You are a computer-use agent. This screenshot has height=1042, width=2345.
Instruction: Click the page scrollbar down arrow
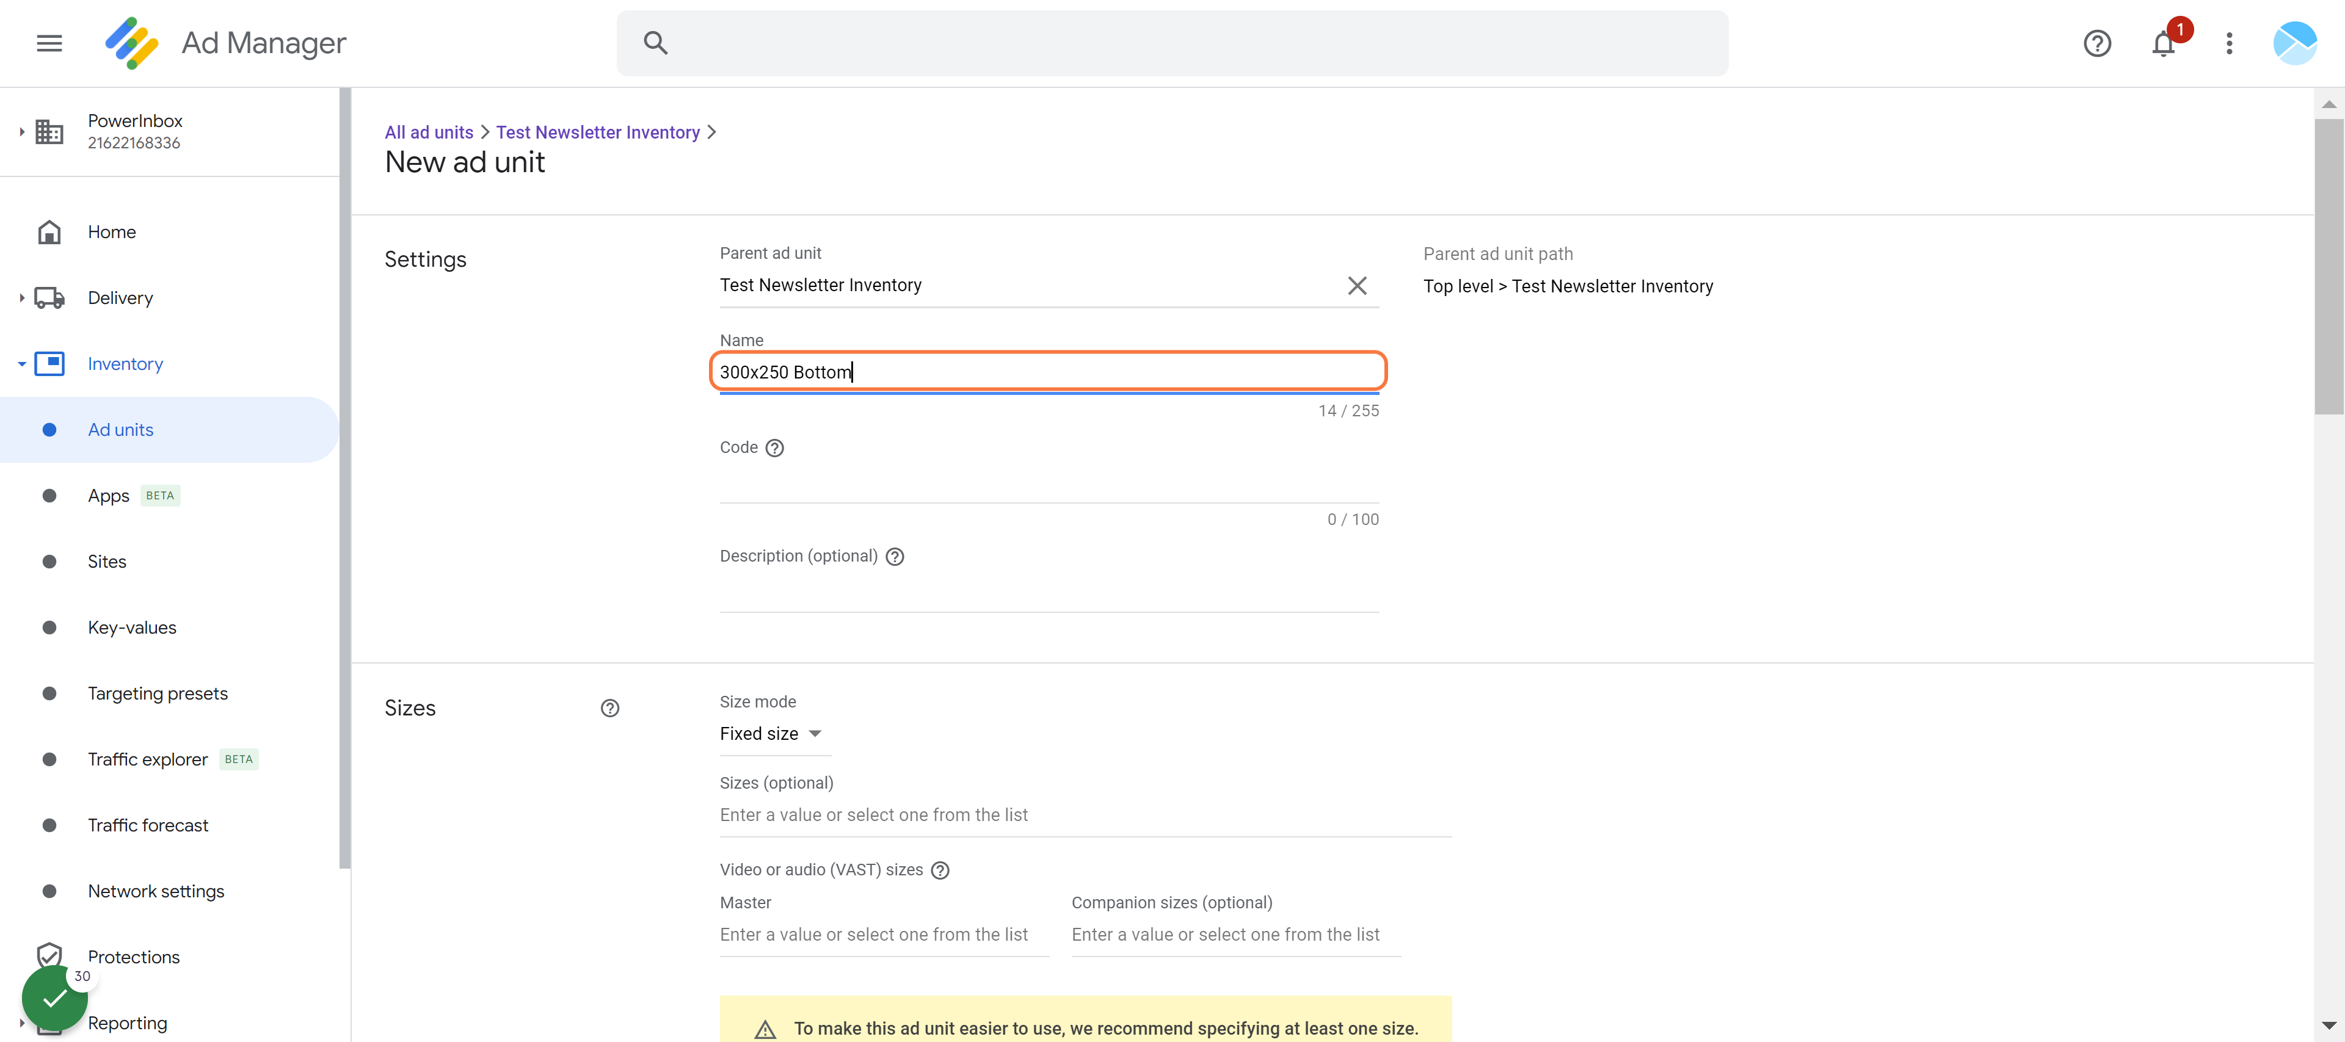[x=2329, y=1026]
